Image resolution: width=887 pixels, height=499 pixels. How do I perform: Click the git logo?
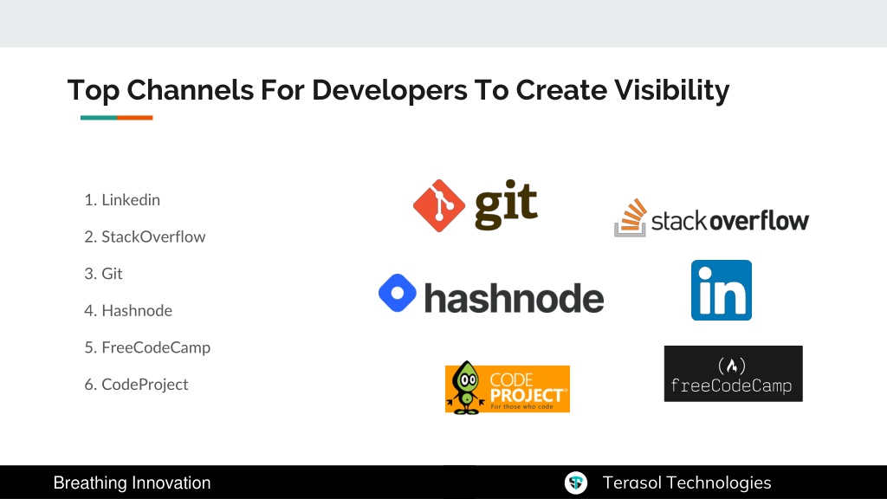click(x=476, y=205)
